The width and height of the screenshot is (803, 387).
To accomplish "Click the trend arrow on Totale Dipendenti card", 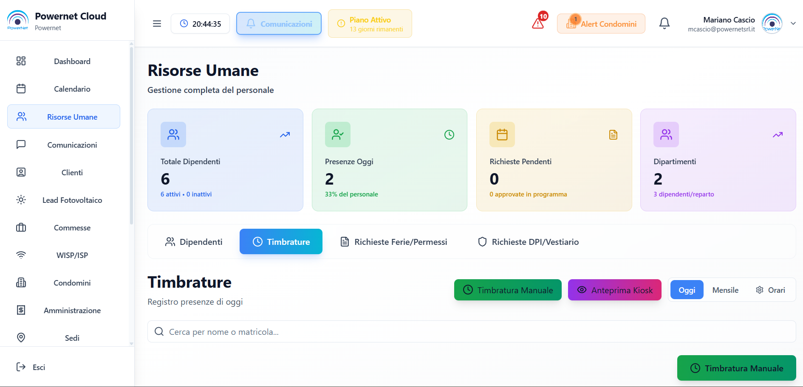I will tap(285, 135).
